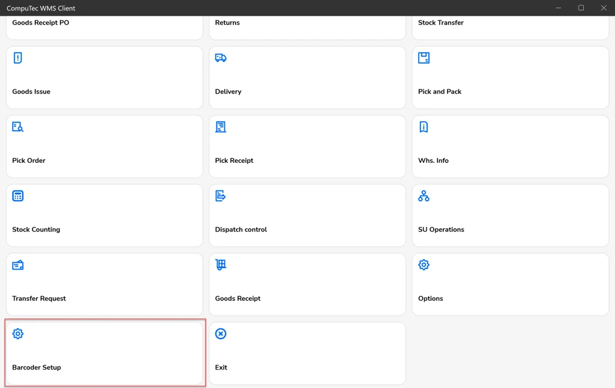This screenshot has width=615, height=388.
Task: Click the Pick and Pack box icon
Action: (x=424, y=58)
